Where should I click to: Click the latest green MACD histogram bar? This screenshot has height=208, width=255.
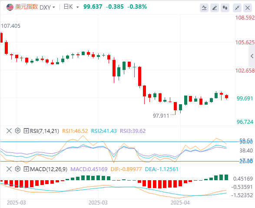[x=226, y=177]
